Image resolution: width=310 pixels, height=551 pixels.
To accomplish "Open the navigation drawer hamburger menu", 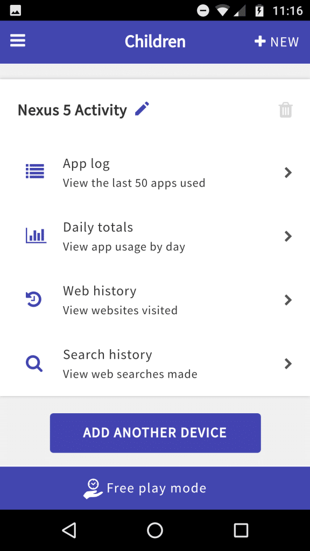I will (x=17, y=41).
